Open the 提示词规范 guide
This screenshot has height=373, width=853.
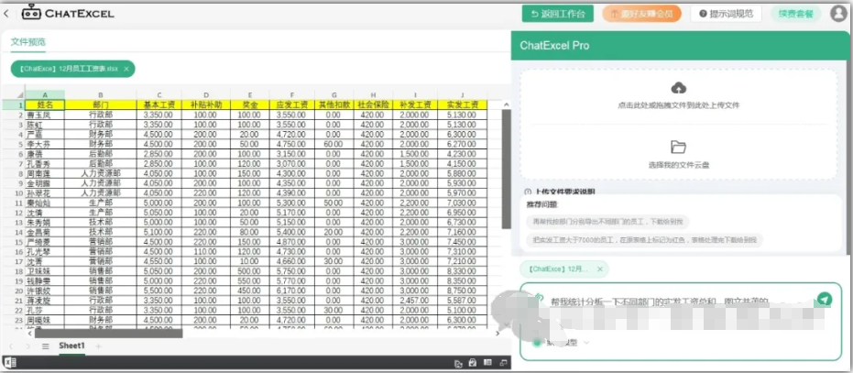point(726,14)
